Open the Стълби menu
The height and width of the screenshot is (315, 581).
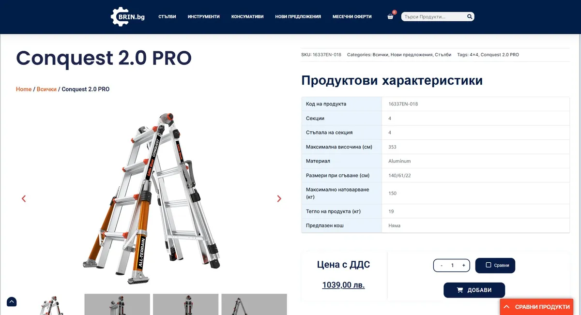[x=167, y=16]
